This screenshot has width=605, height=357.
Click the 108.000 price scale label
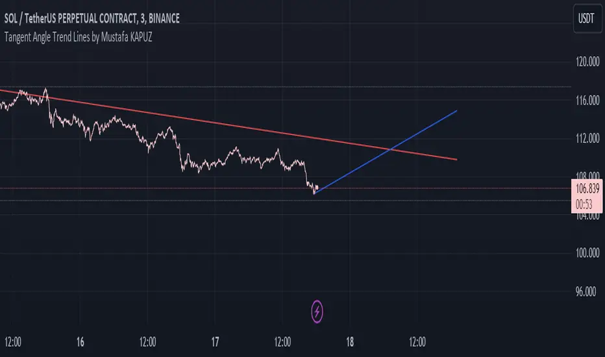(x=587, y=174)
